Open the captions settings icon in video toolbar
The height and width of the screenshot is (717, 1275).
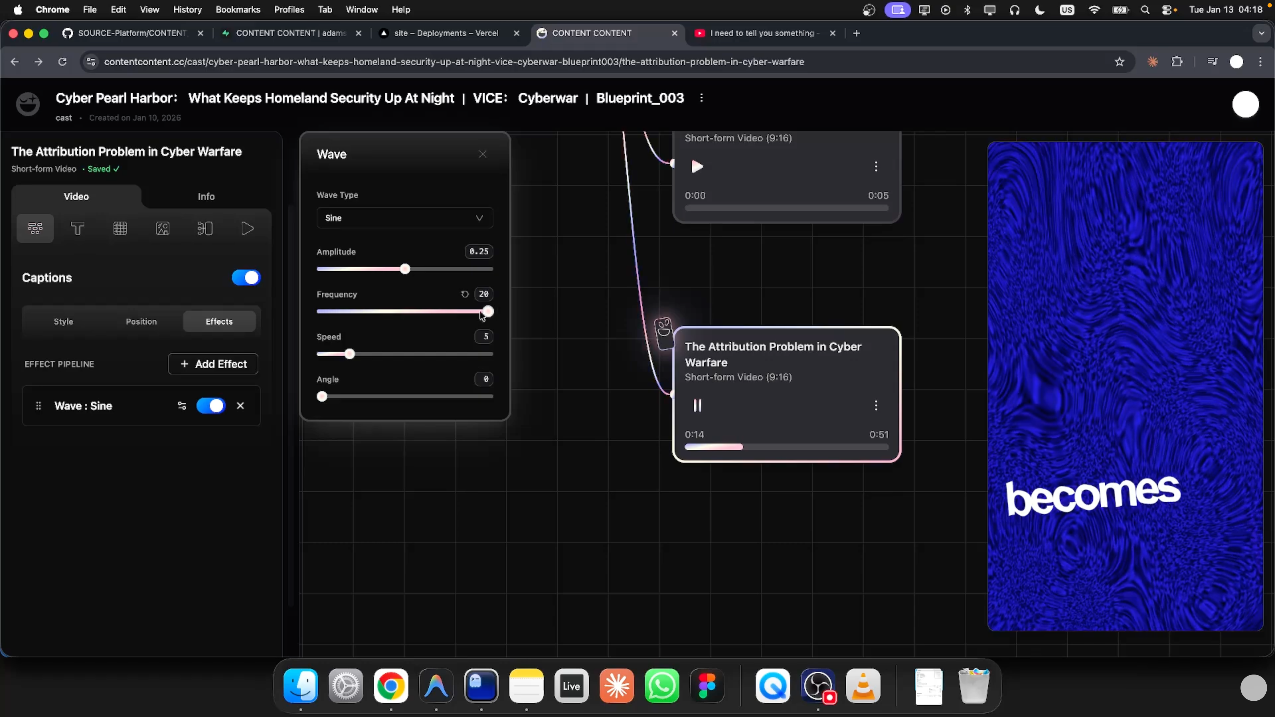35,228
